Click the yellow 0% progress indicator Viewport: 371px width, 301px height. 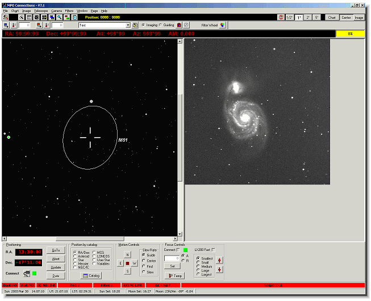[350, 34]
